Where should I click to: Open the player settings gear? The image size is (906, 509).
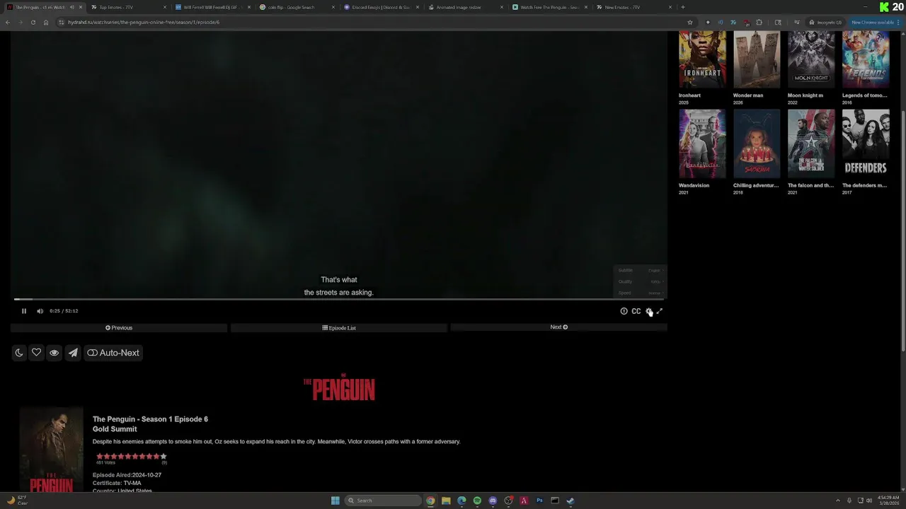pos(648,311)
